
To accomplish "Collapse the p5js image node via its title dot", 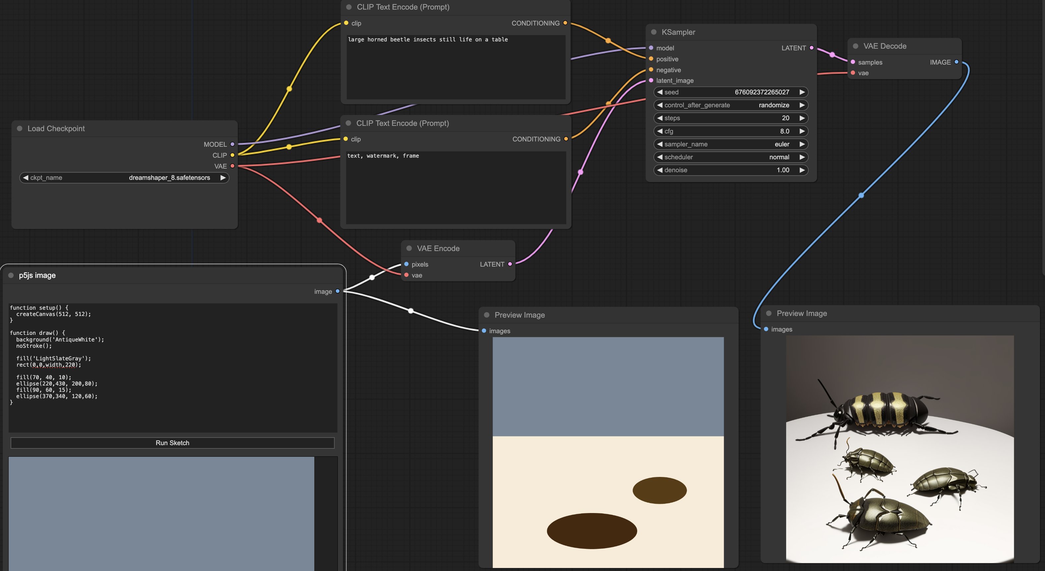I will pos(11,275).
